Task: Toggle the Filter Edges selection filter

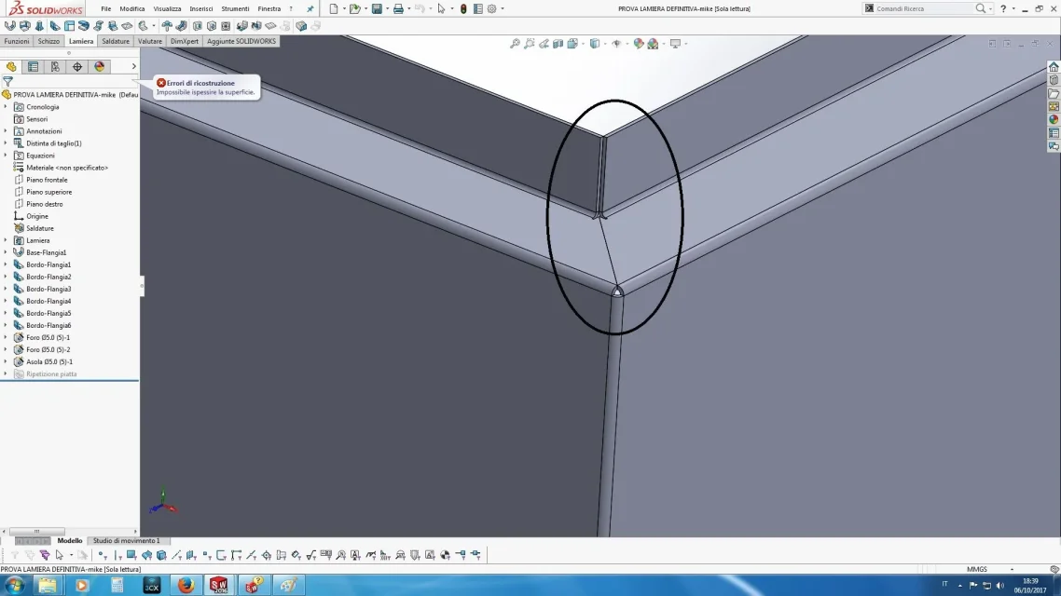Action: click(x=117, y=555)
